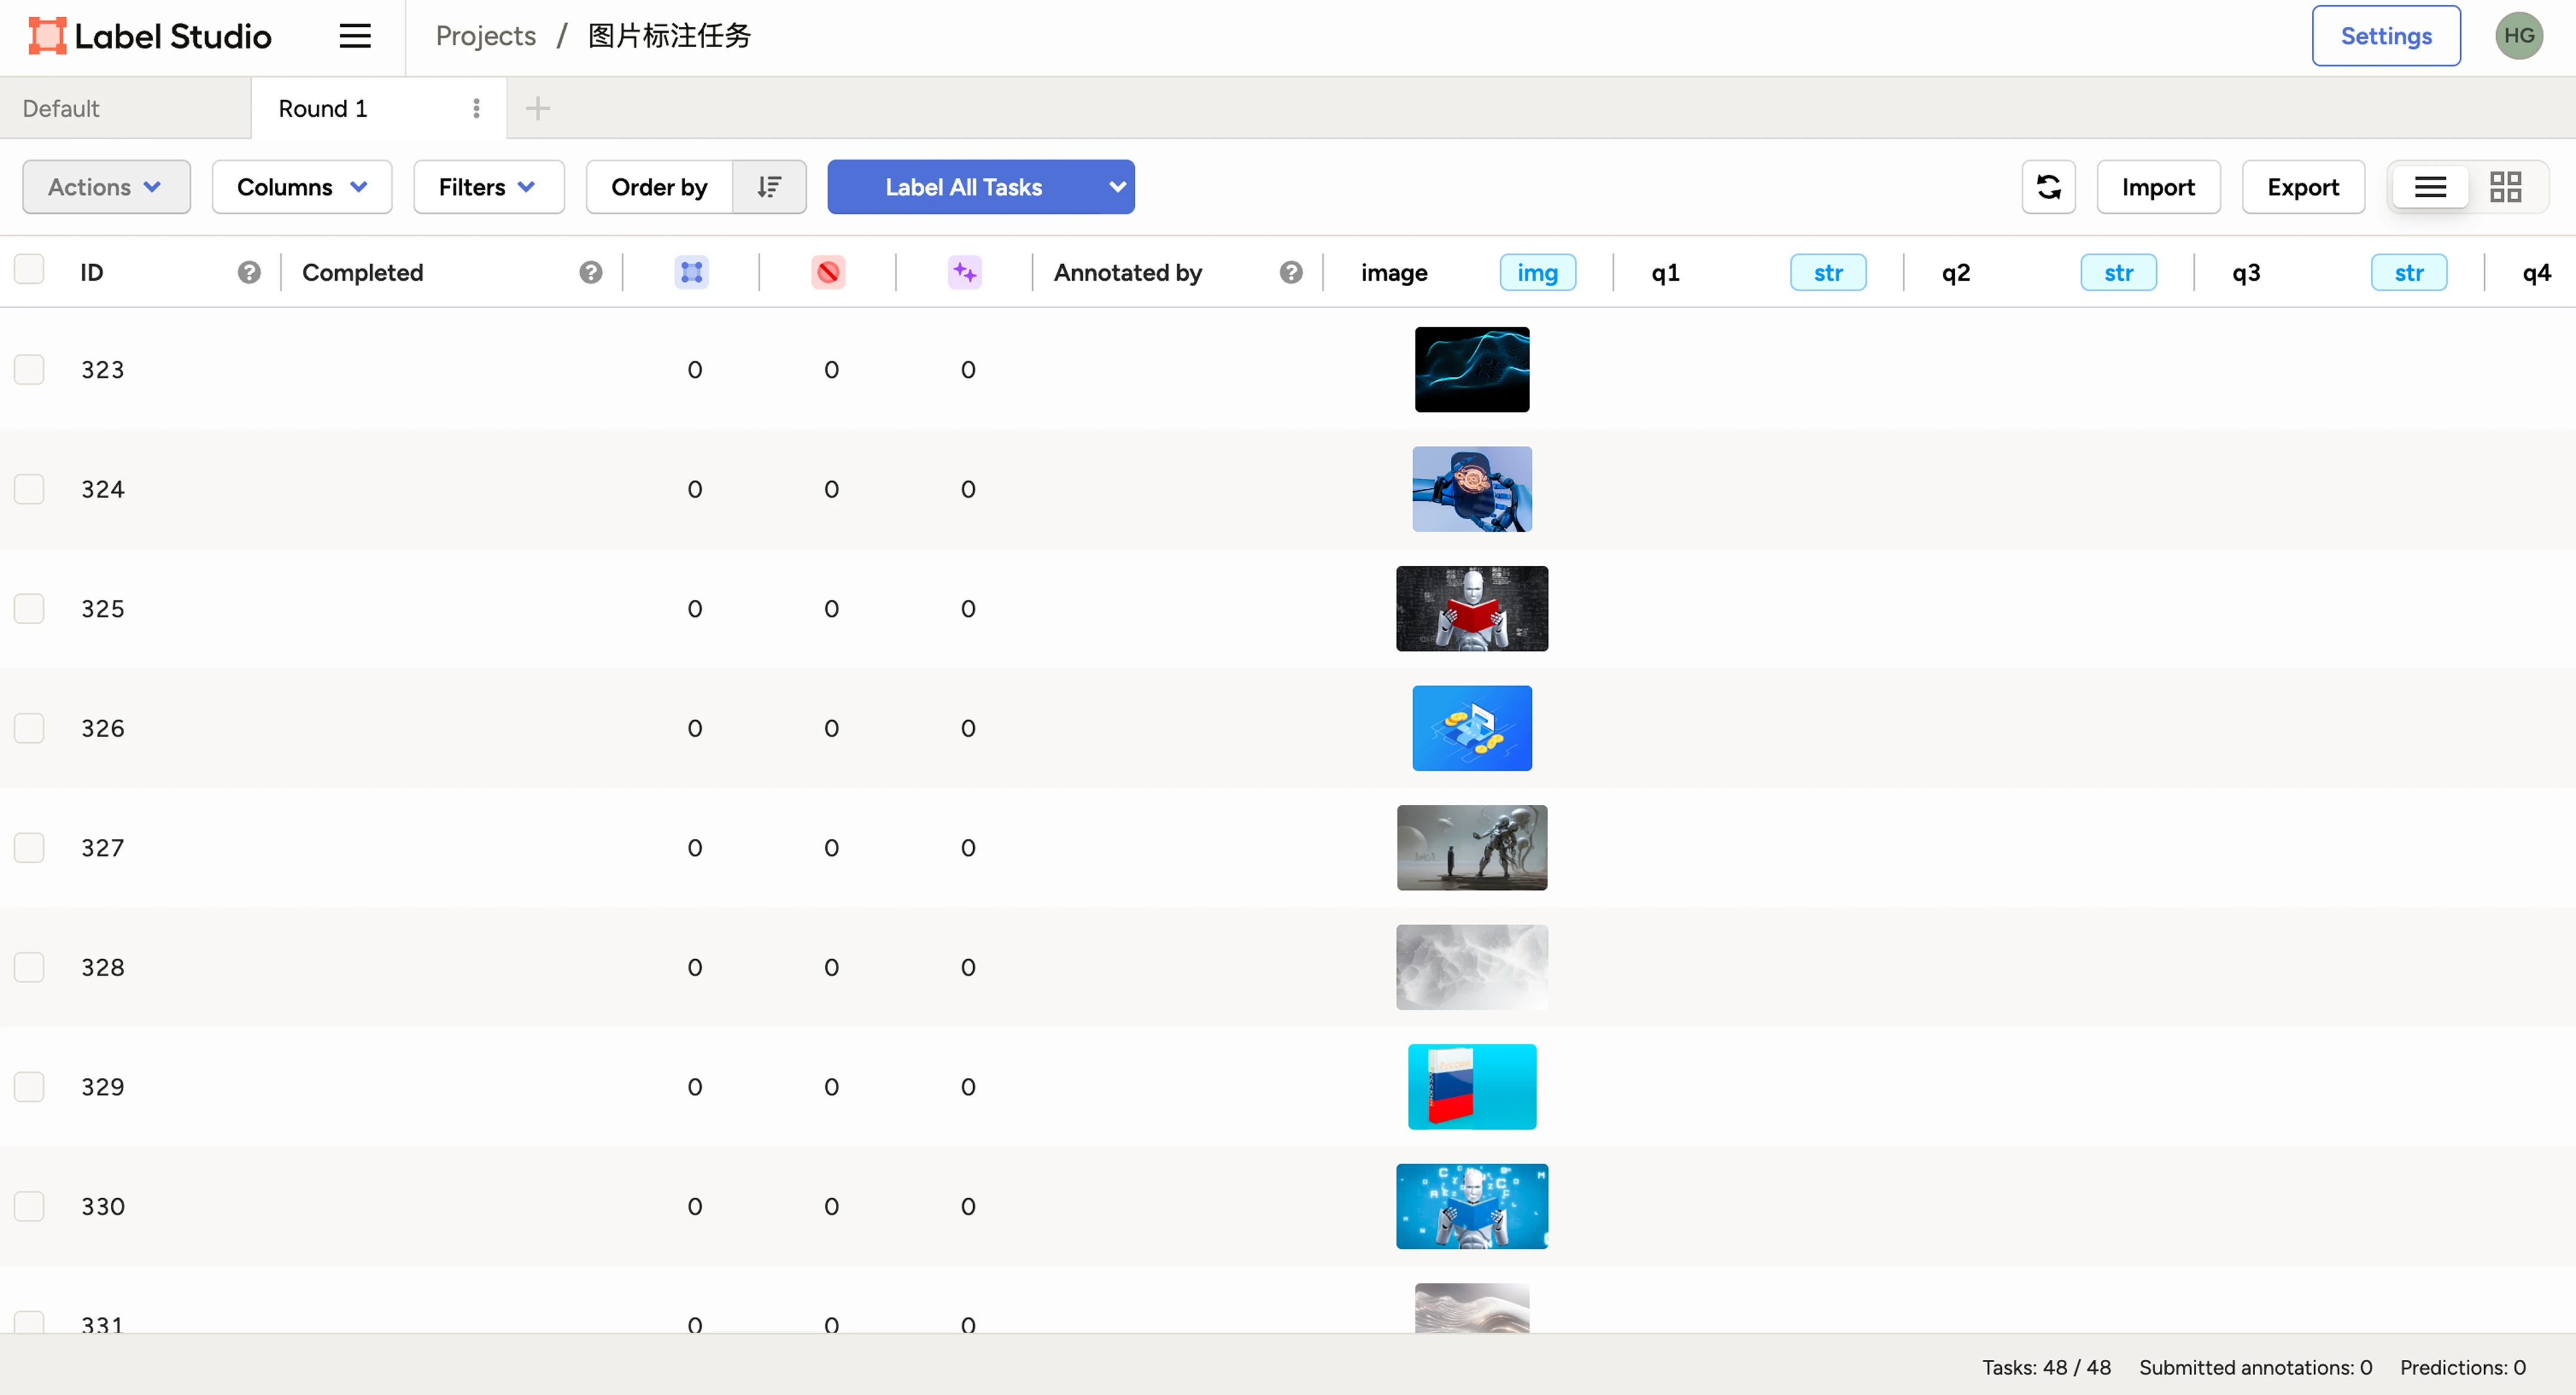Open the Columns dropdown

301,187
